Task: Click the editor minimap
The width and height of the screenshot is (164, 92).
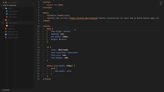Action: [x=161, y=3]
